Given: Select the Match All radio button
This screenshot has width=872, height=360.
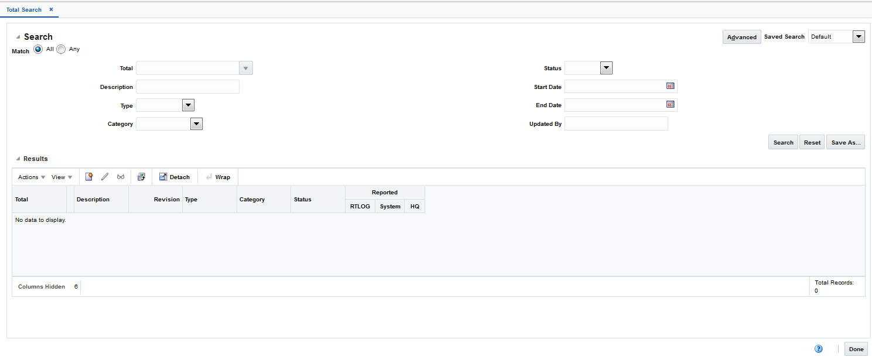Looking at the screenshot, I should coord(38,49).
